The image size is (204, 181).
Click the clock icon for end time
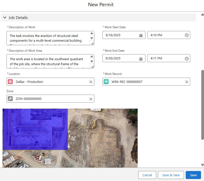tap(186, 59)
